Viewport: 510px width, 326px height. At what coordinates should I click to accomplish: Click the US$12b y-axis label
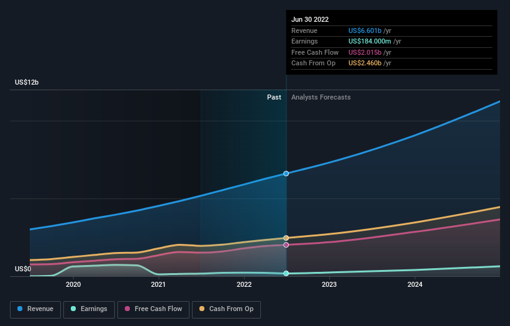tap(27, 82)
